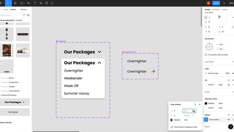Viewport: 234px width, 132px height.
Task: Select the Our Packages component thumbnail in Assets
Action: click(x=15, y=102)
